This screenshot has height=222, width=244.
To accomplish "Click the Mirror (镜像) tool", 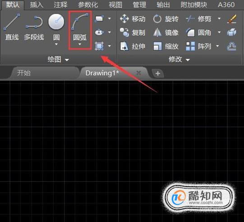I will (x=166, y=33).
